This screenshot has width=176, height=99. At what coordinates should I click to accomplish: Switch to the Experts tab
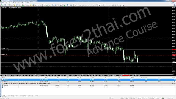tap(31, 96)
